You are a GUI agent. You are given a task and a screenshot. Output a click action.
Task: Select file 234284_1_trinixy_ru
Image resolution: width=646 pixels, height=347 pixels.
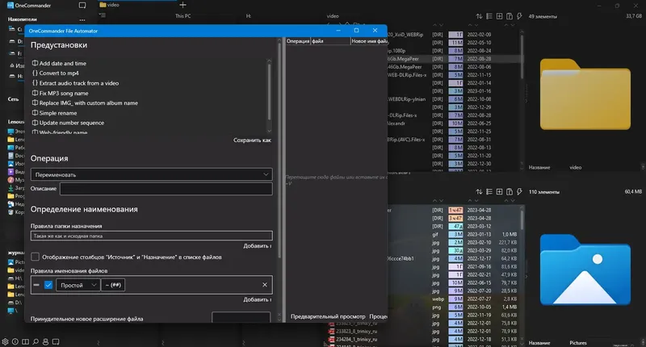[x=356, y=339]
